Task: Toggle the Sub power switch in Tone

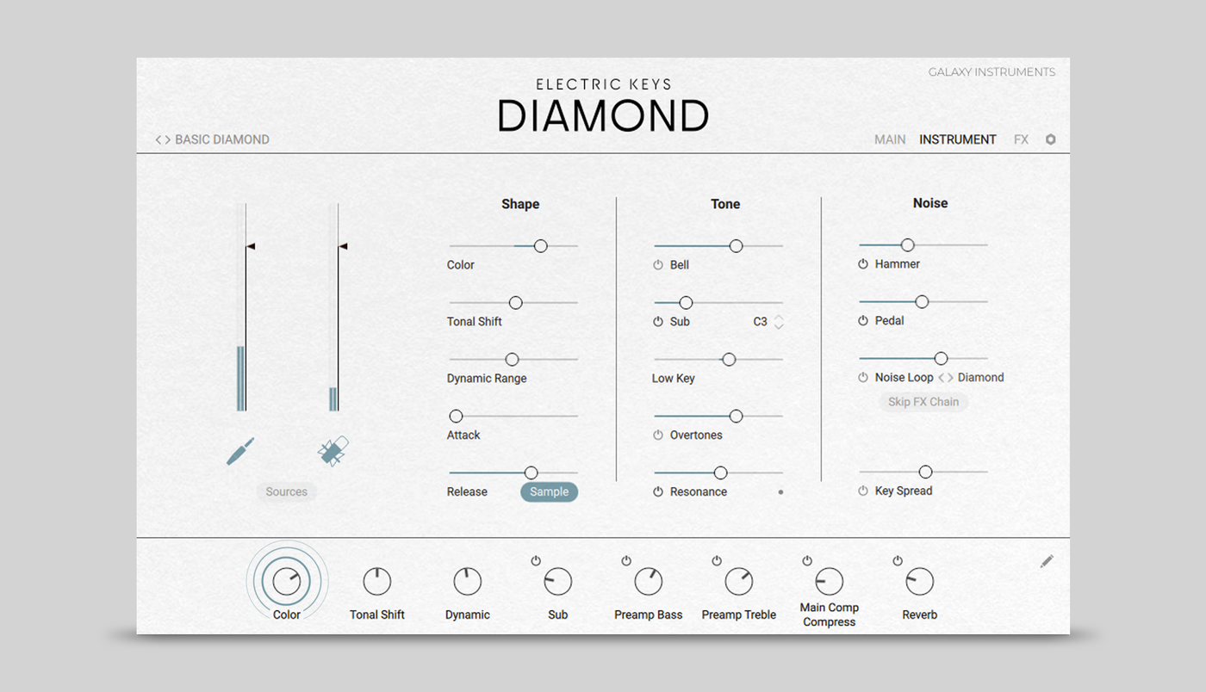Action: pos(658,322)
